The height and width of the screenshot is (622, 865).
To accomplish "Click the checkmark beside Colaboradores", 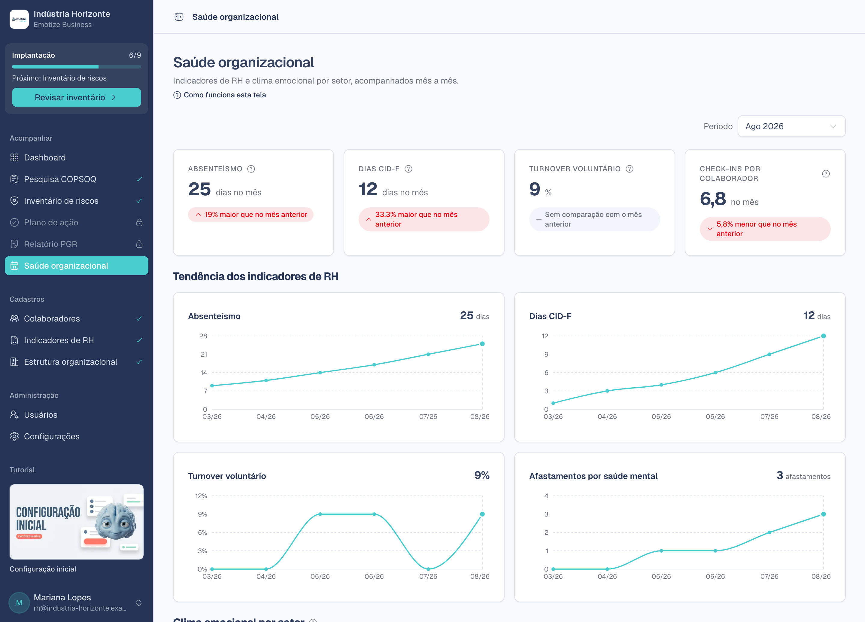I will click(139, 319).
